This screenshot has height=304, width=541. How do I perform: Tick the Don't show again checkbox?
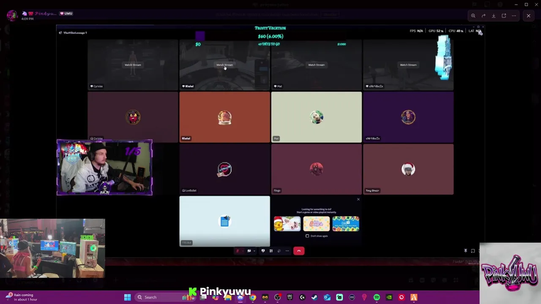point(307,236)
